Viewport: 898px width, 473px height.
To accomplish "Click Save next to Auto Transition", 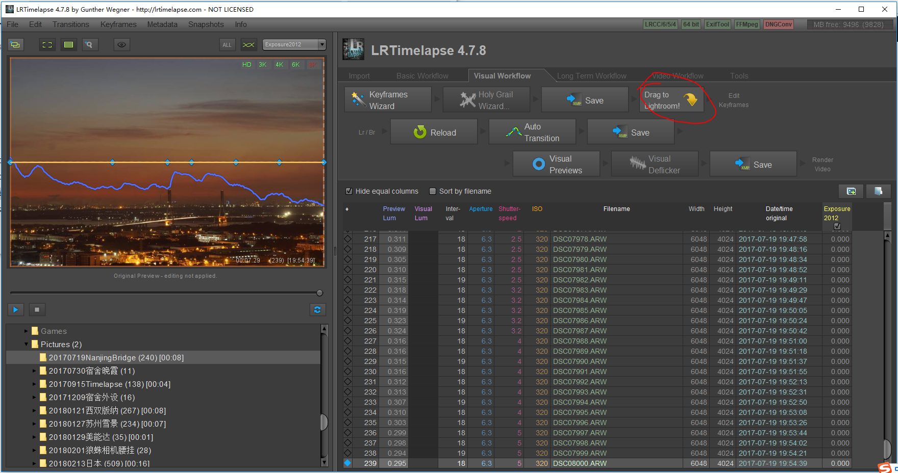I will [631, 132].
